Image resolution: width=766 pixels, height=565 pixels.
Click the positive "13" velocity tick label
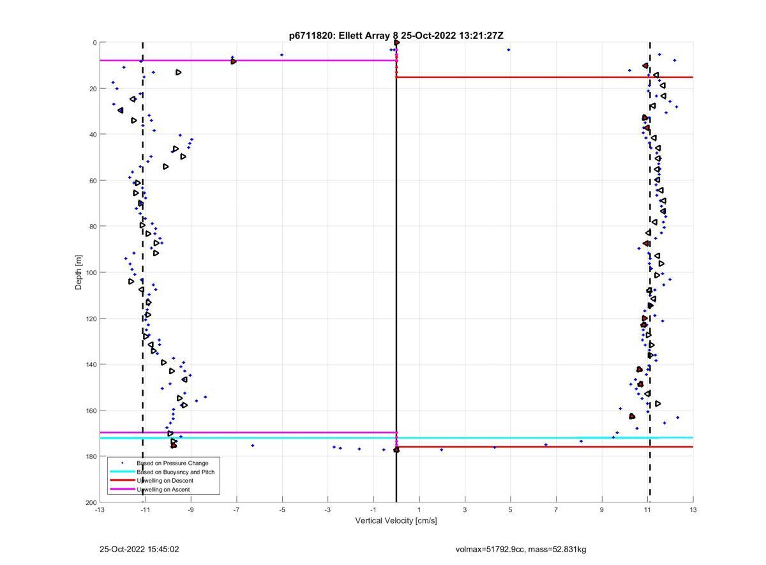693,509
